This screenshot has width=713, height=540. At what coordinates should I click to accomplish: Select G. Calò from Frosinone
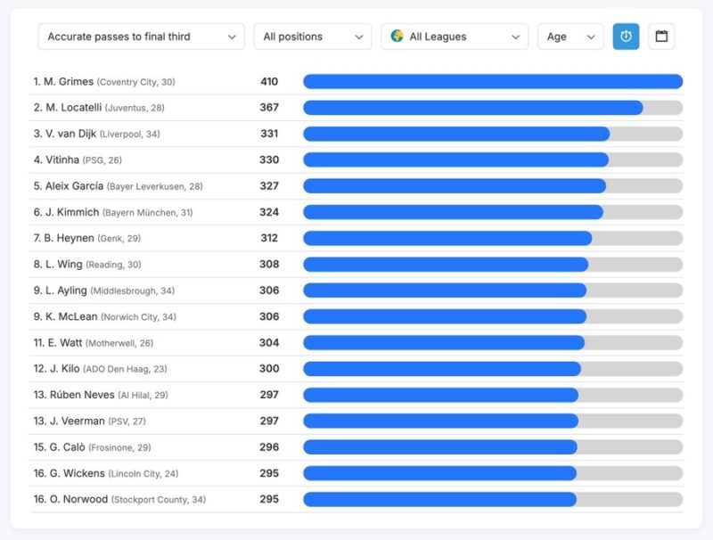click(x=64, y=447)
